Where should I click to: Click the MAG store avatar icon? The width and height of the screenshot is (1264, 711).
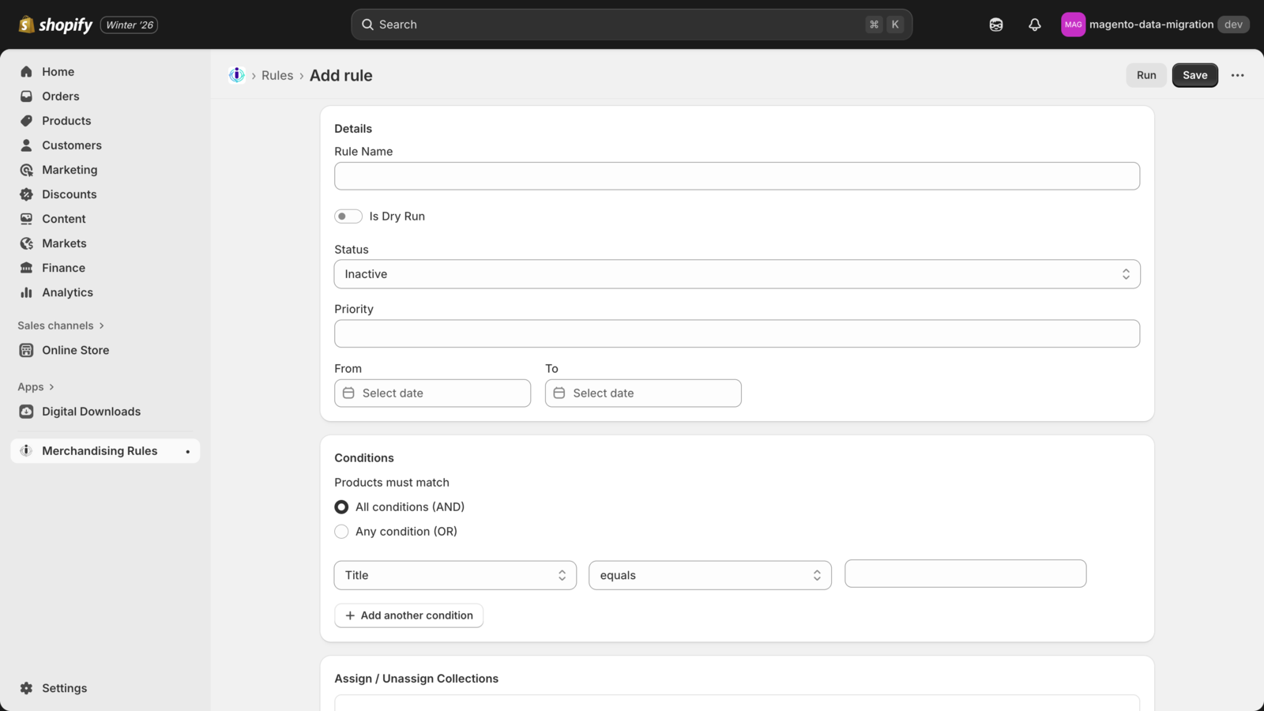coord(1073,24)
